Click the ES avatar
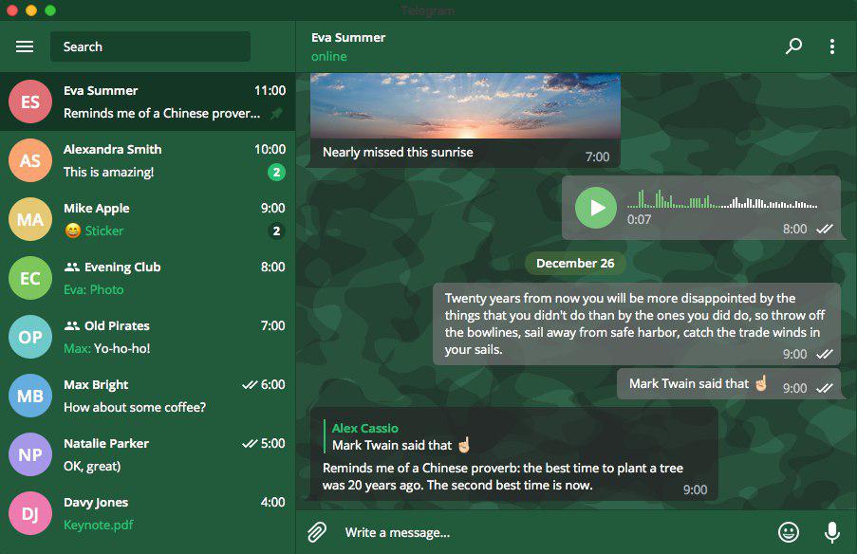Viewport: 857px width, 554px height. tap(30, 102)
